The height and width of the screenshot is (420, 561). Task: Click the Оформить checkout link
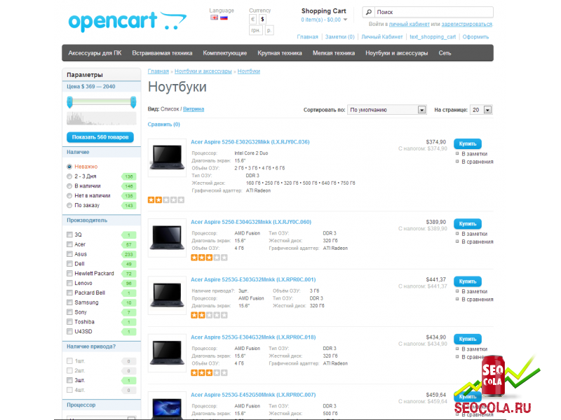pyautogui.click(x=475, y=37)
